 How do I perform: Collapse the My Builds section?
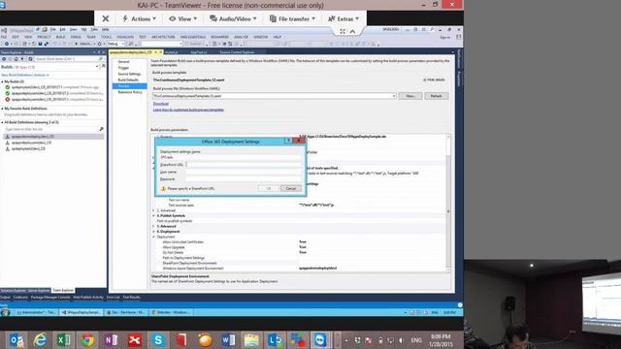click(2, 81)
